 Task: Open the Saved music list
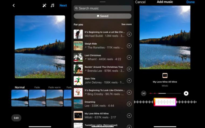(x=102, y=16)
